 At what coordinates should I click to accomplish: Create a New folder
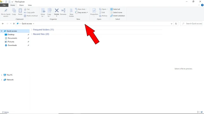click(x=71, y=13)
